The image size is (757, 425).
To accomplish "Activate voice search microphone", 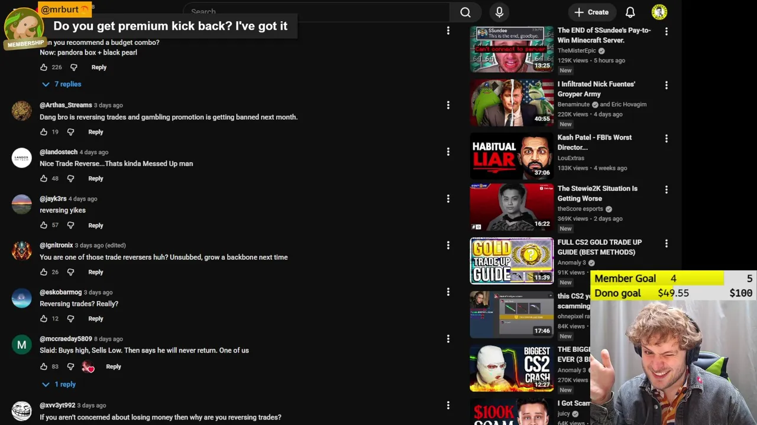I will 499,12.
